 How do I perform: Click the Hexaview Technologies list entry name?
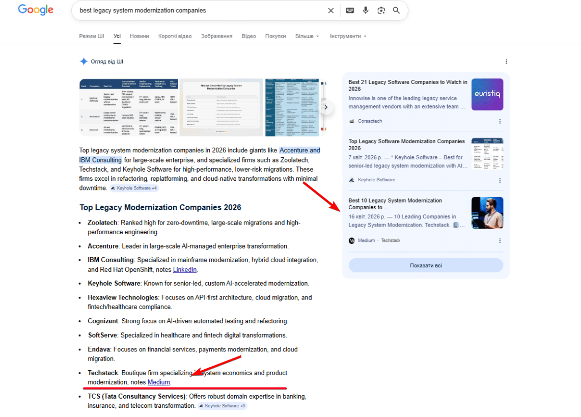coord(123,297)
